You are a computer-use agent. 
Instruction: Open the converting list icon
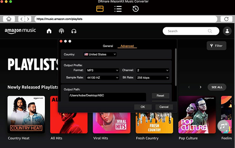[x=118, y=9]
